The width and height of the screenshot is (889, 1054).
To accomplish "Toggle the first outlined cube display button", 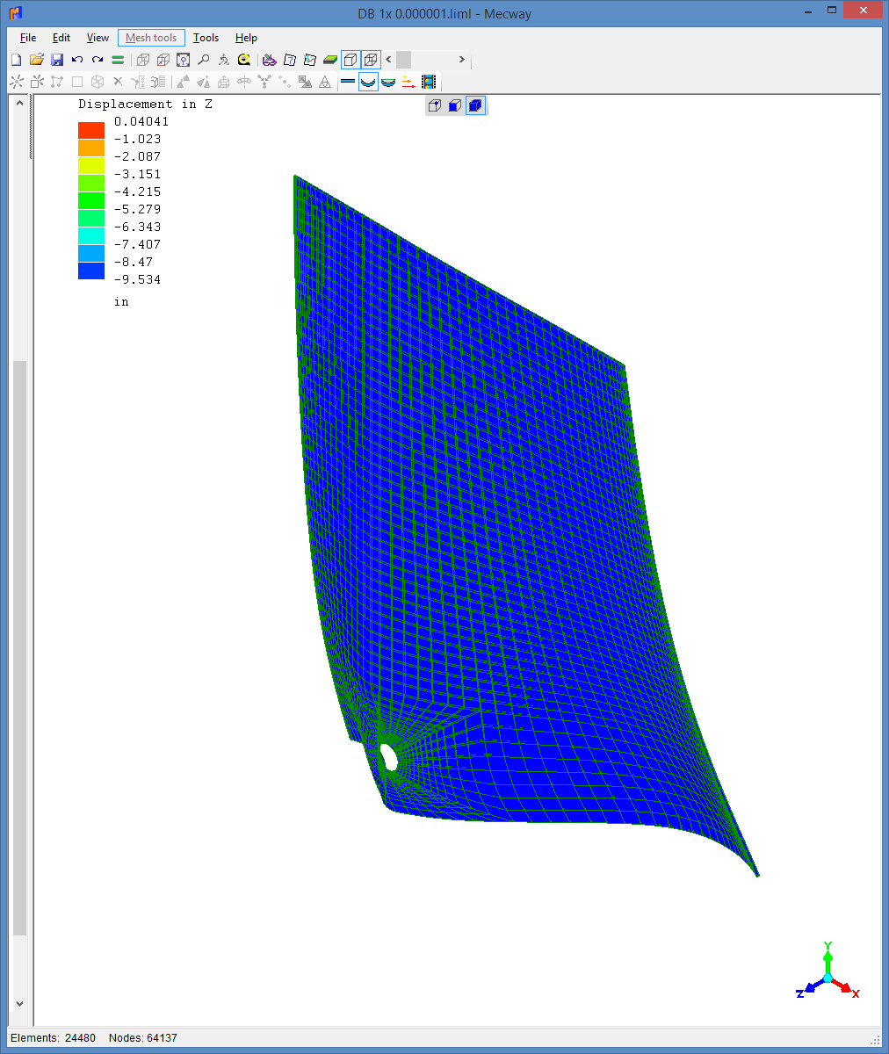I will 351,60.
